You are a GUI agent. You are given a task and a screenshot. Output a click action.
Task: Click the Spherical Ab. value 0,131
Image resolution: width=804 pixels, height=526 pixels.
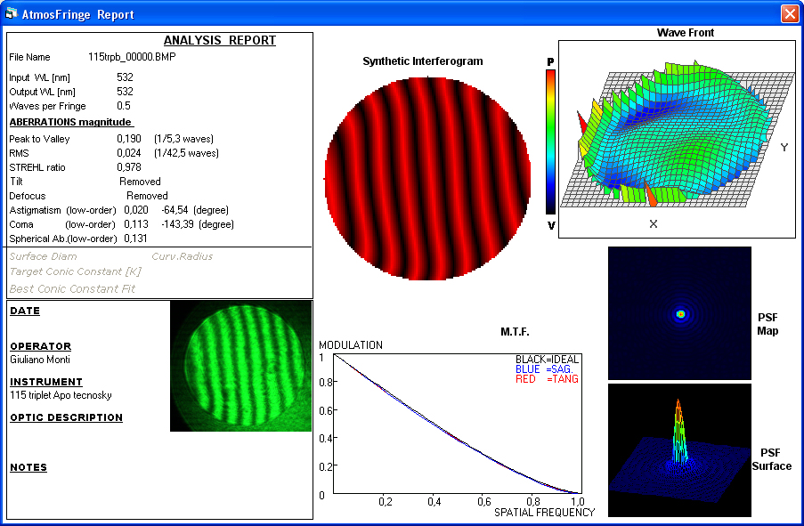pyautogui.click(x=135, y=239)
